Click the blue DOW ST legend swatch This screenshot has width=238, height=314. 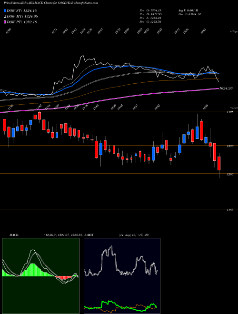tap(5, 10)
